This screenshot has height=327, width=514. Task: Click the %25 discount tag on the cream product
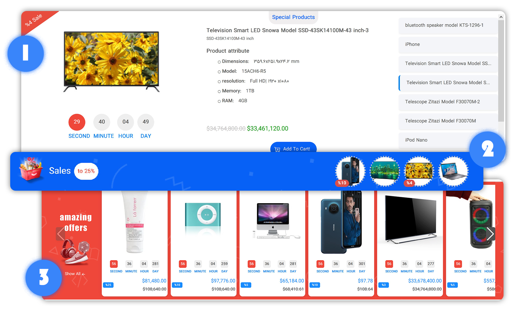pos(108,285)
